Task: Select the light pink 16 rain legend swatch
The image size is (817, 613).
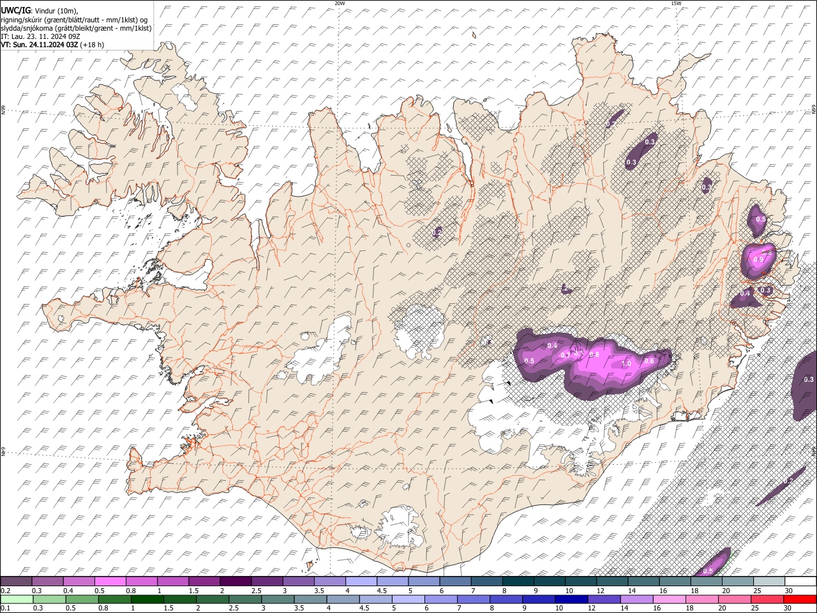Action: click(x=669, y=599)
